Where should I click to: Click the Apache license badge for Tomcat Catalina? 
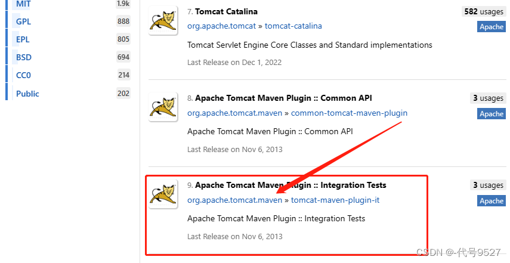(492, 27)
